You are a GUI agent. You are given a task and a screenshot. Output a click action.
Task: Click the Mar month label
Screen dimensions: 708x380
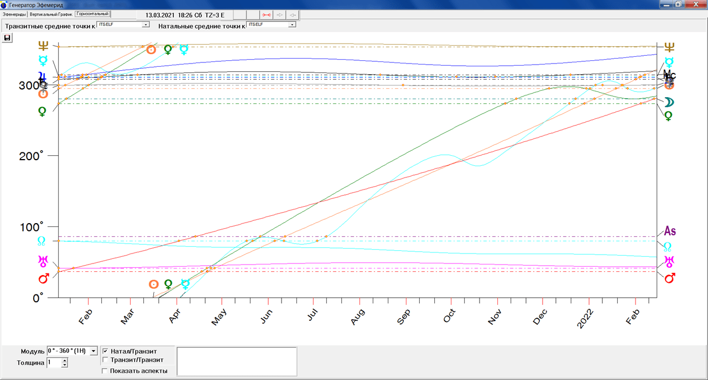point(128,316)
